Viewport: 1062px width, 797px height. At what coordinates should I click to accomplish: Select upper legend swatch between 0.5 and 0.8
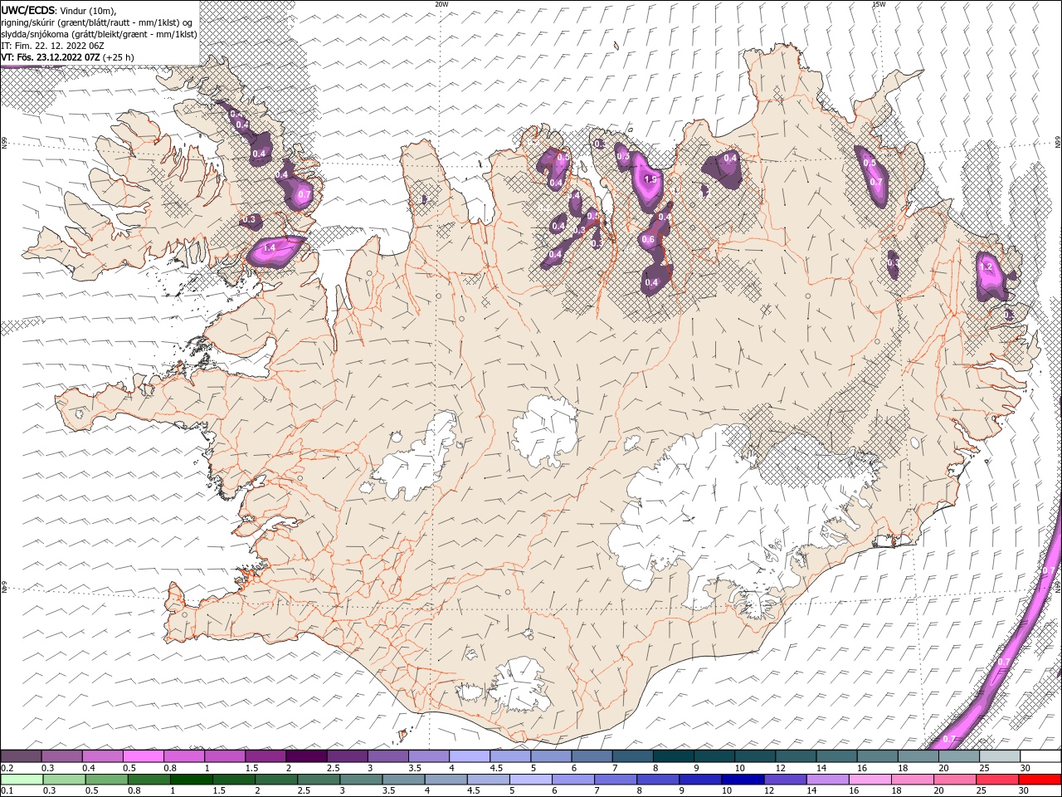coord(144,756)
